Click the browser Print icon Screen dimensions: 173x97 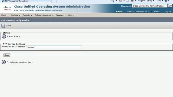coord(132,1)
